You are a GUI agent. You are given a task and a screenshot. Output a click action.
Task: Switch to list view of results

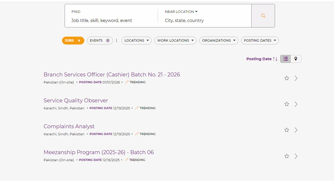[x=285, y=59]
